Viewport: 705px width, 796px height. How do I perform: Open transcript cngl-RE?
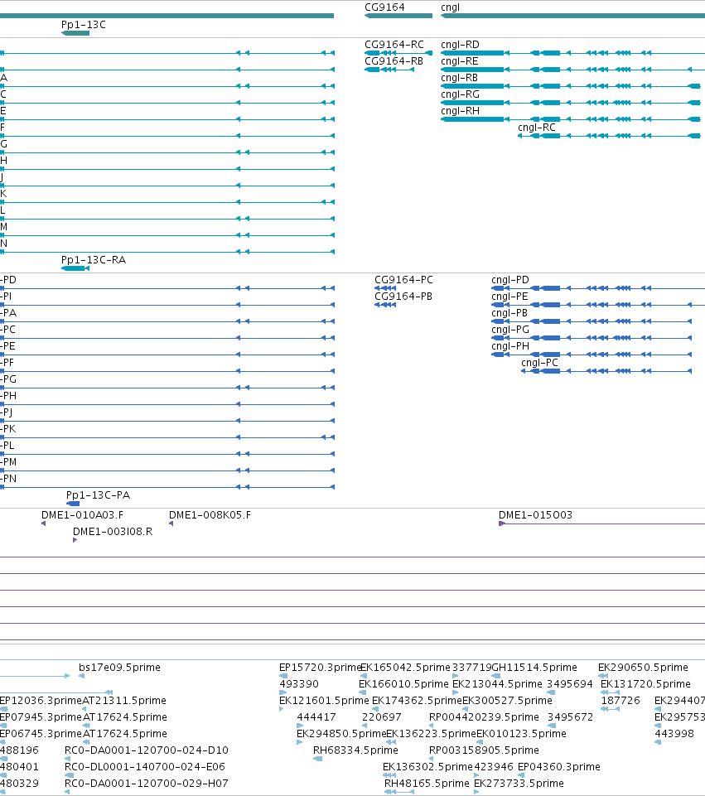coord(459,61)
